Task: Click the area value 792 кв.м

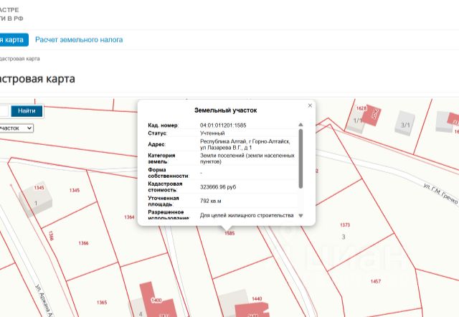Action: [x=210, y=201]
